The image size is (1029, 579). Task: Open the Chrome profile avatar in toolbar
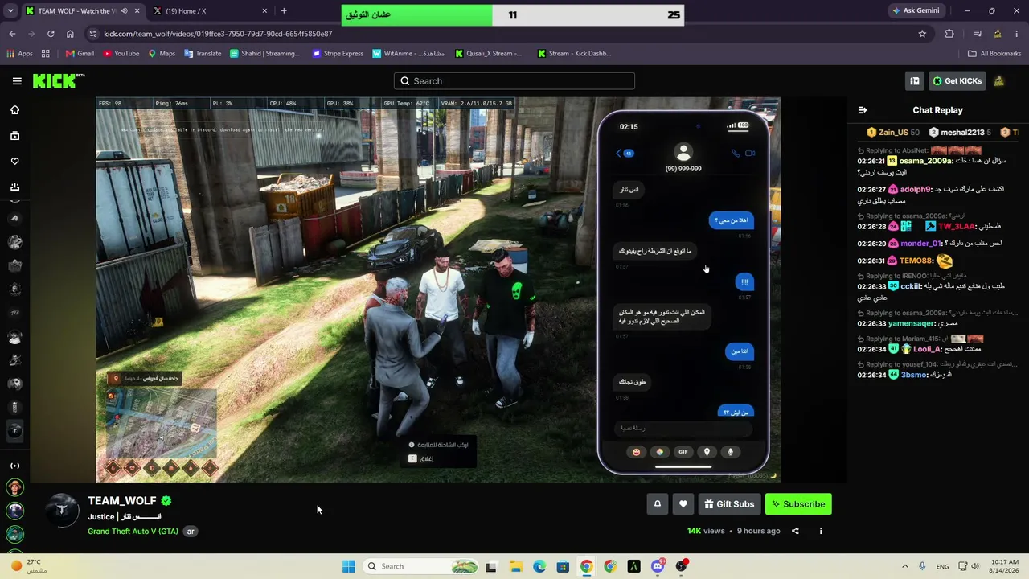pyautogui.click(x=998, y=34)
